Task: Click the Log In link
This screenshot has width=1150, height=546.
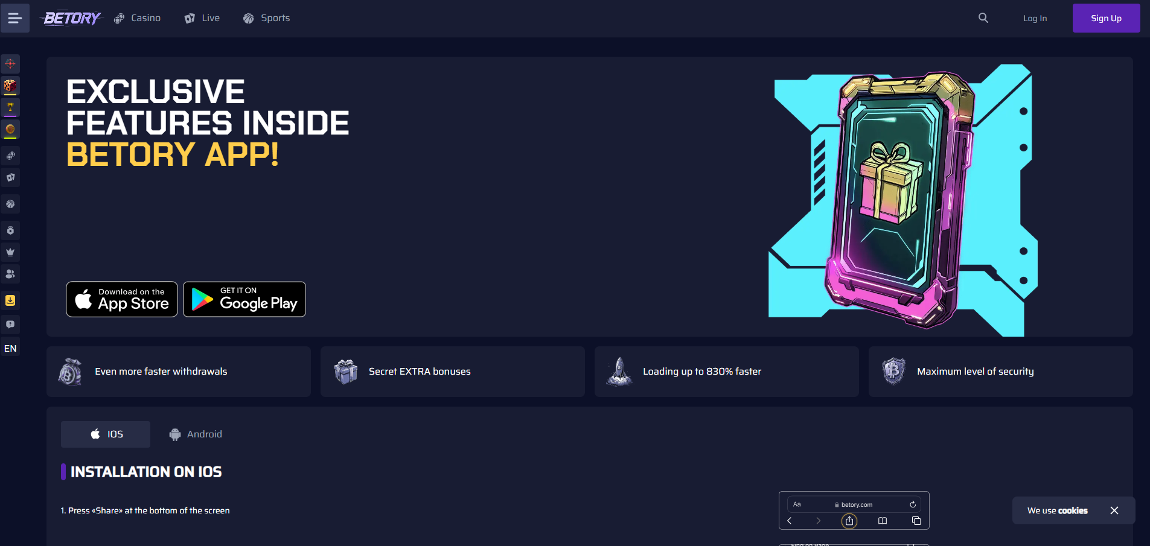Action: pyautogui.click(x=1035, y=18)
